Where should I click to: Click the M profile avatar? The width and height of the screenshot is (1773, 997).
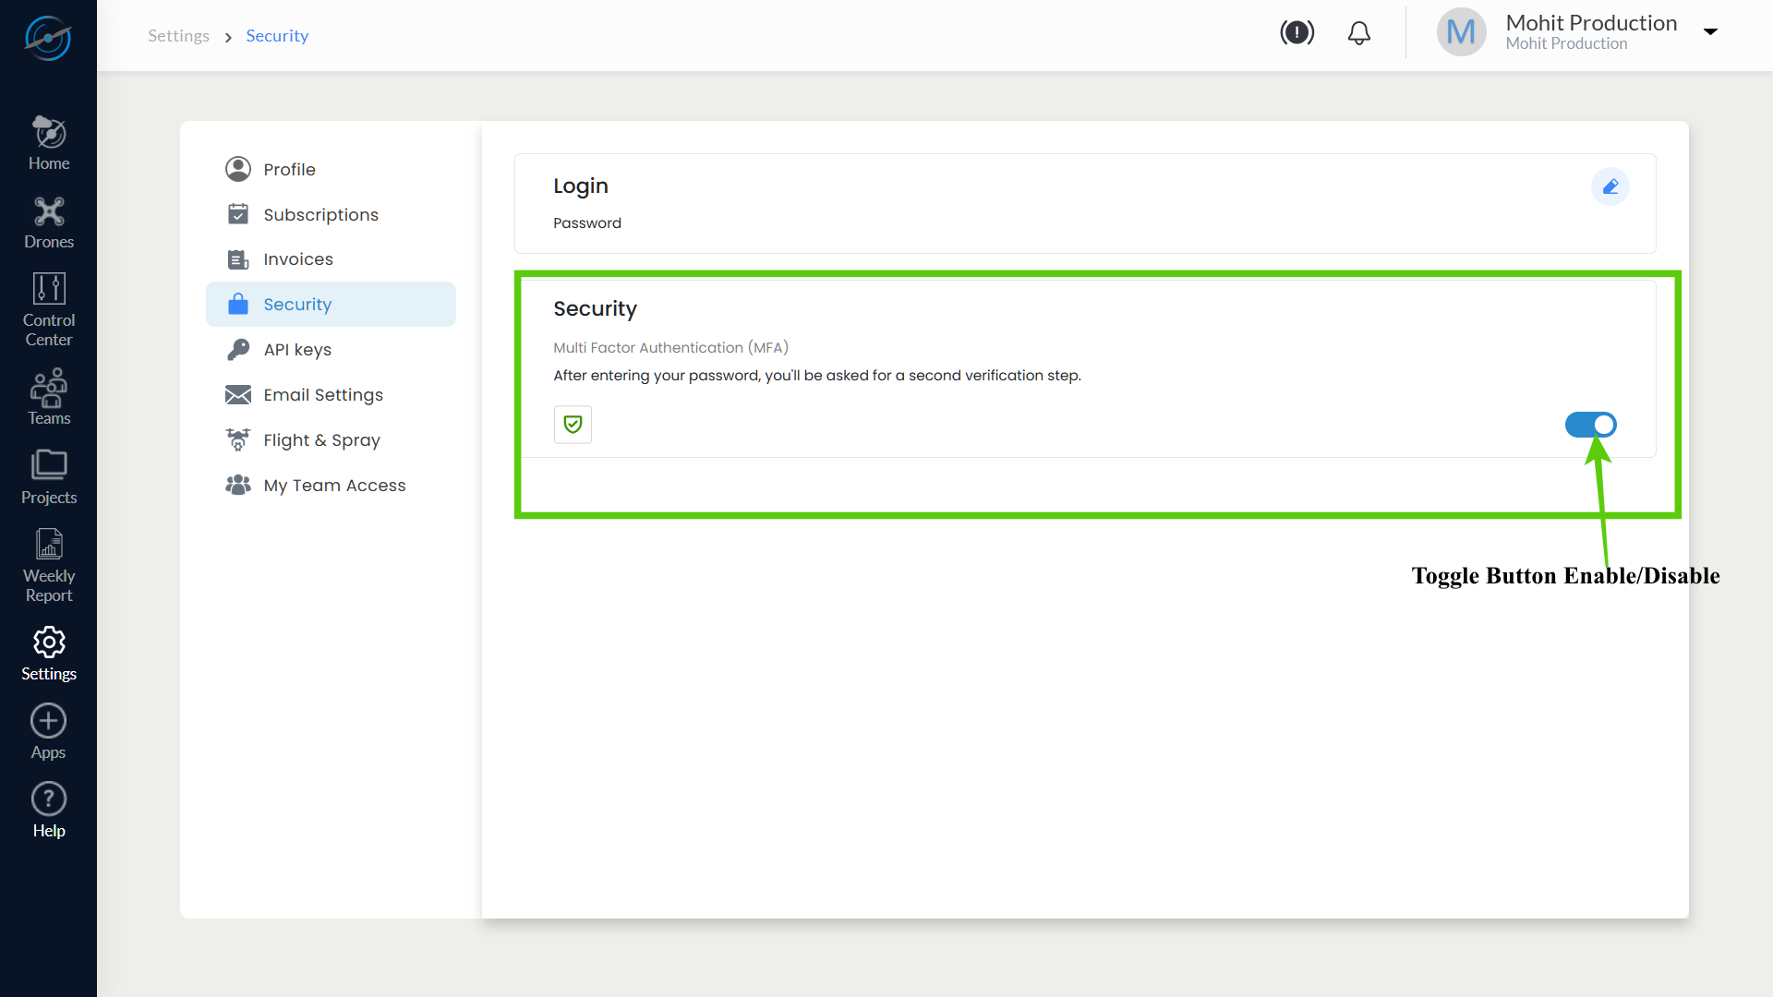coord(1461,32)
